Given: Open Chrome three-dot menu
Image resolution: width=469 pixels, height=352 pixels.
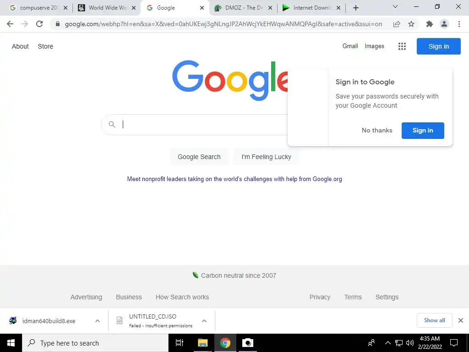Looking at the screenshot, I should tap(459, 24).
